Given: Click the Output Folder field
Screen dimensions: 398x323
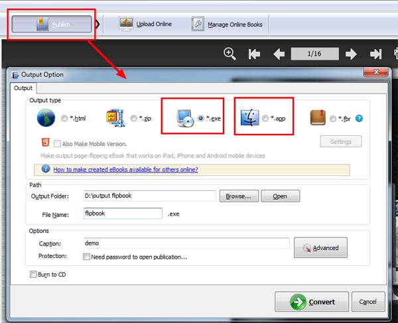Looking at the screenshot, I should [150, 196].
